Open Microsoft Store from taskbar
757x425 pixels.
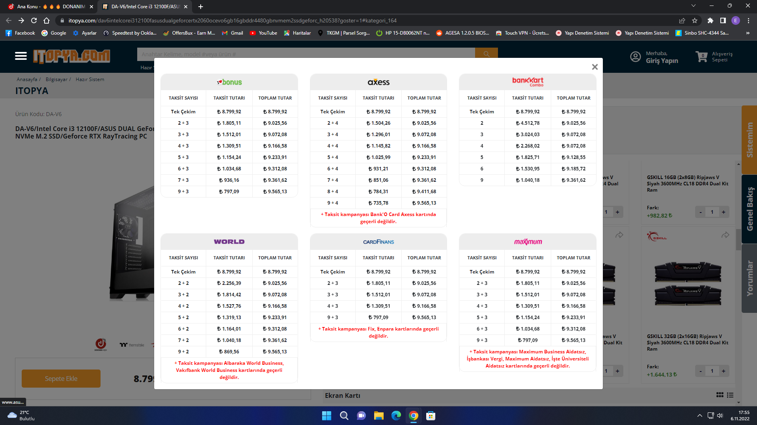tap(431, 416)
